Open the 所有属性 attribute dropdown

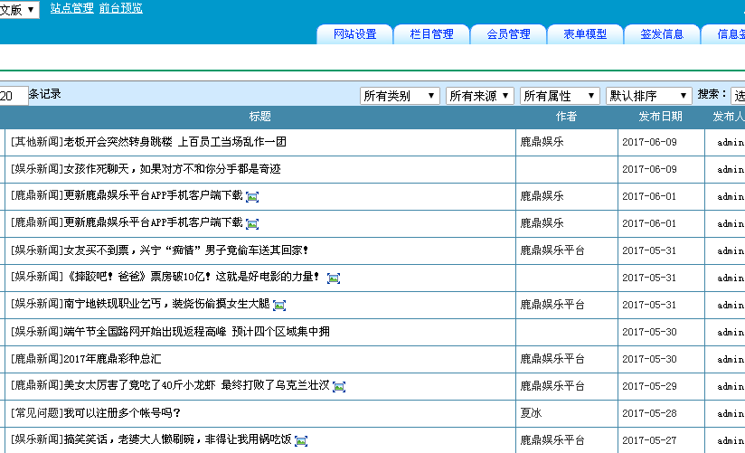tap(560, 96)
